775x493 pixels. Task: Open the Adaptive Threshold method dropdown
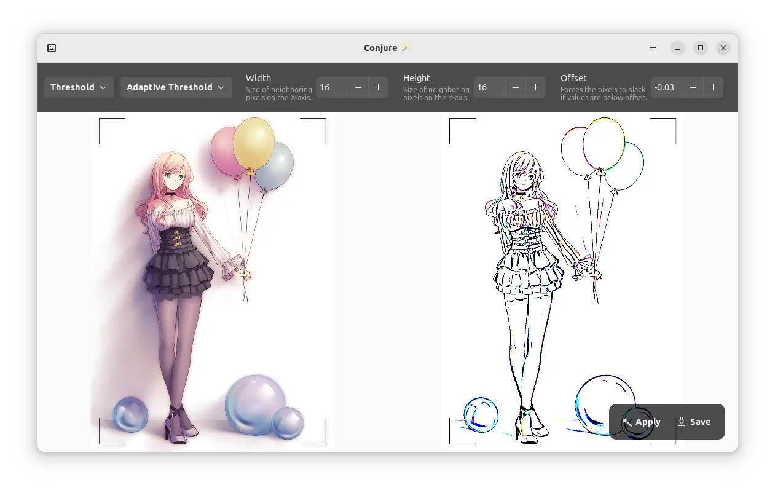pos(176,87)
